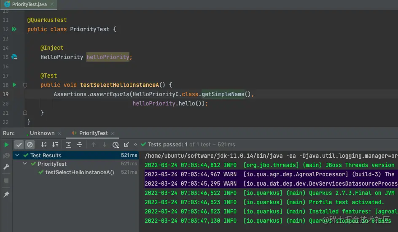
Task: Open test history clock icon
Action: click(116, 145)
